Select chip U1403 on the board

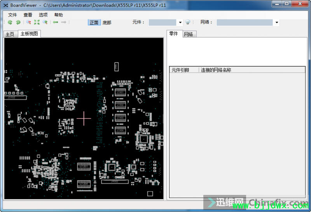point(120,118)
